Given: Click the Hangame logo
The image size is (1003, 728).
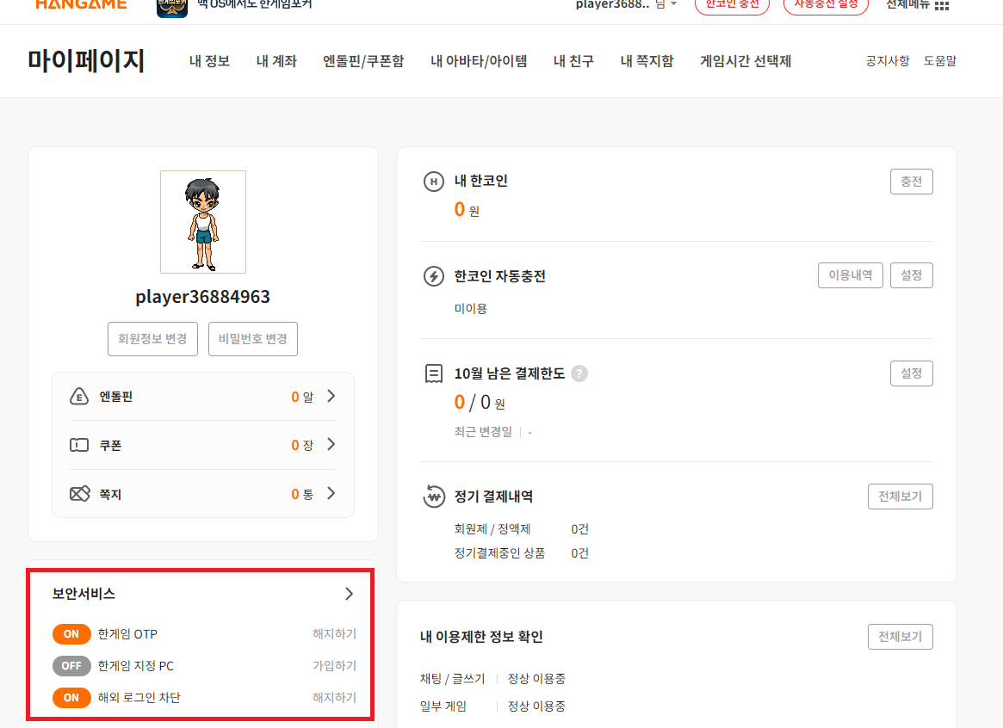Looking at the screenshot, I should click(81, 5).
